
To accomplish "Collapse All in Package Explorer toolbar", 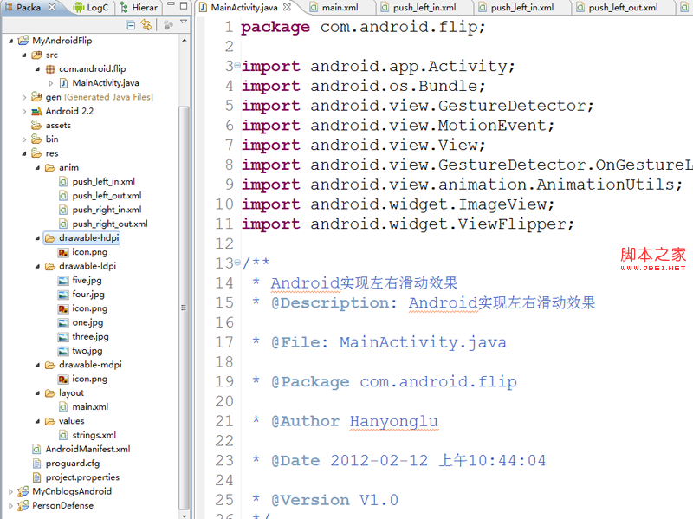I will click(x=131, y=25).
